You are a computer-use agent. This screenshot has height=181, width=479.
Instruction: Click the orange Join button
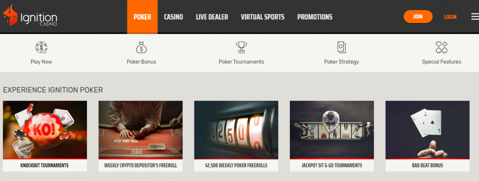pos(418,17)
